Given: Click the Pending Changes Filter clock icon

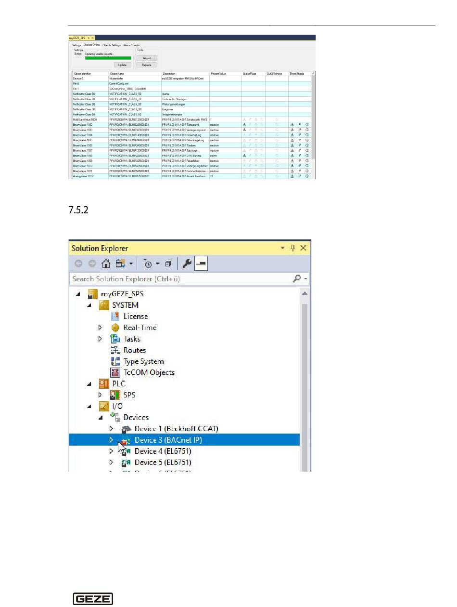Looking at the screenshot, I should pyautogui.click(x=148, y=264).
